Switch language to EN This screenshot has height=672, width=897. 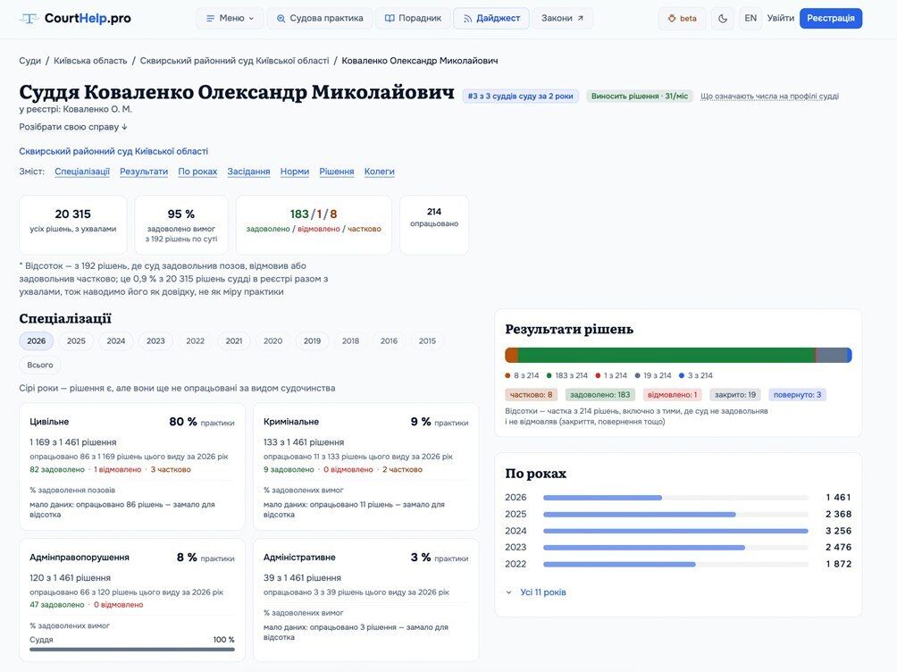750,18
